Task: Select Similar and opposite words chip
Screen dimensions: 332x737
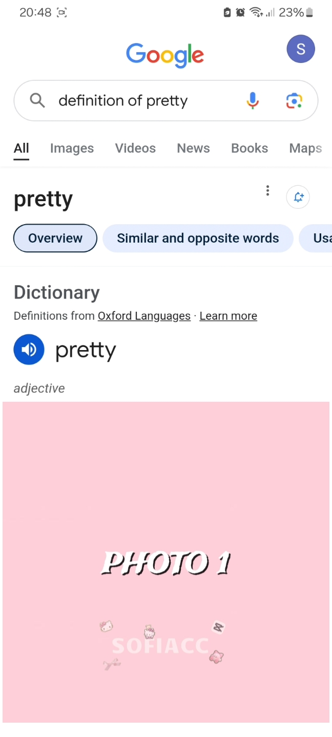Action: point(198,238)
